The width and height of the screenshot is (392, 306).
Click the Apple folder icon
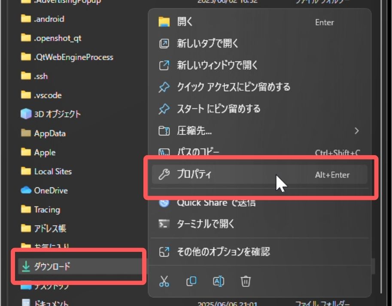(26, 152)
